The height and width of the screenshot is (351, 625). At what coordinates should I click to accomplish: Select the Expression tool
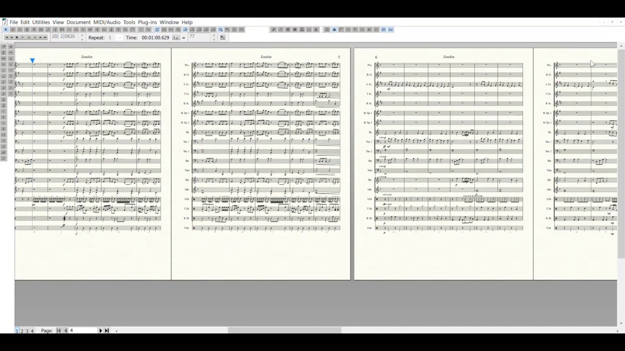(x=90, y=29)
